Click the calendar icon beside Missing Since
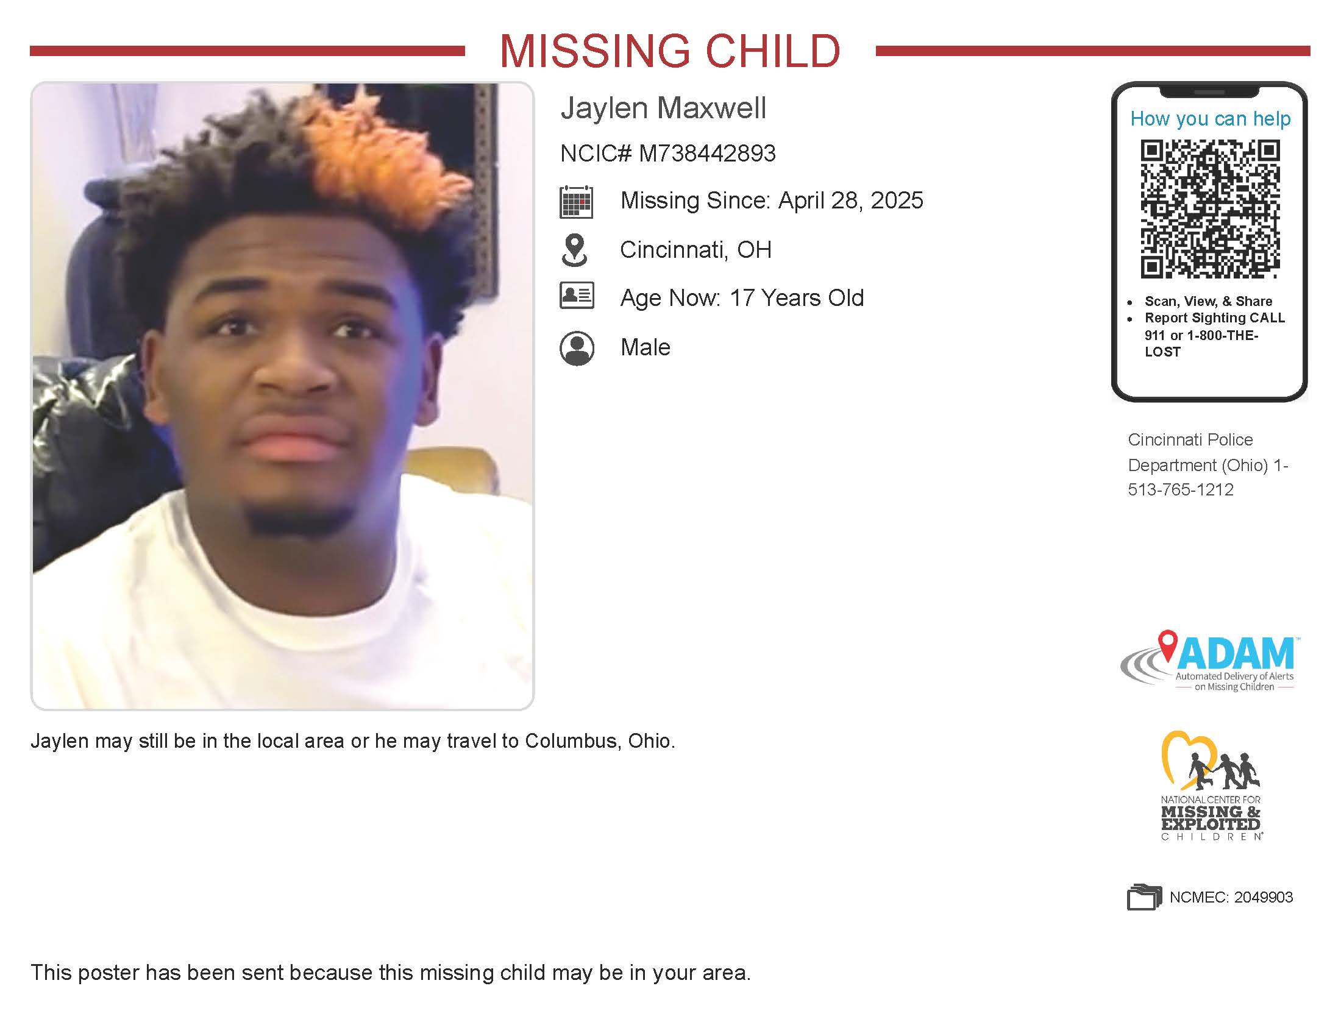Viewport: 1341px width, 1036px height. click(x=576, y=201)
